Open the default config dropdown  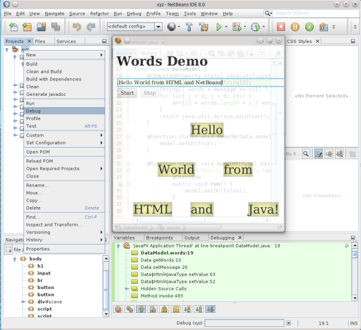coord(158,26)
